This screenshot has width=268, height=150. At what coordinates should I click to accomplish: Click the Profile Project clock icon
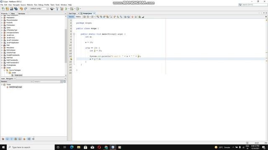click(77, 9)
